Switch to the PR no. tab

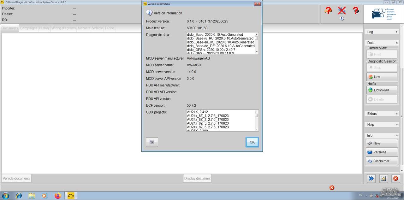click(x=110, y=28)
